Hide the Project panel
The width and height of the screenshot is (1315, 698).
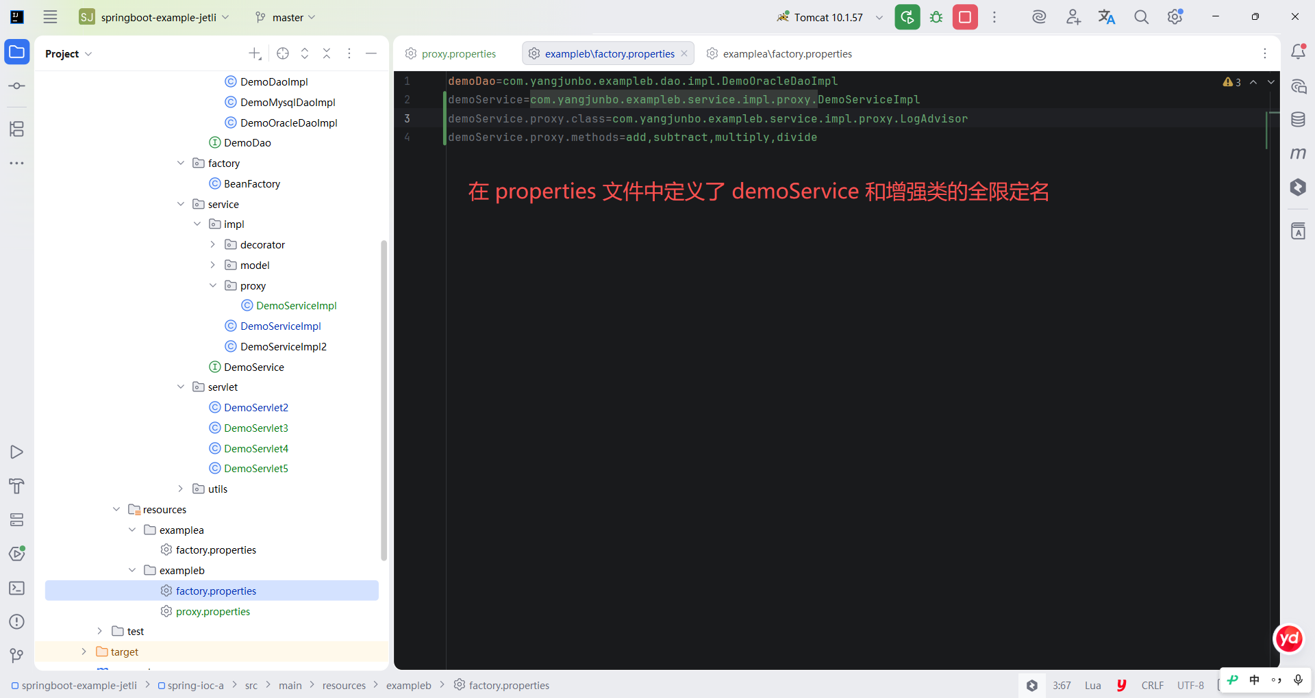(371, 53)
